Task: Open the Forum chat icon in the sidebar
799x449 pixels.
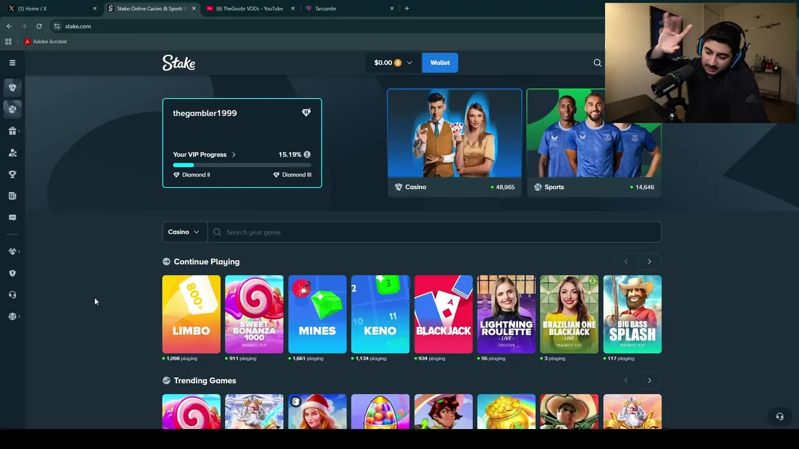Action: [12, 218]
